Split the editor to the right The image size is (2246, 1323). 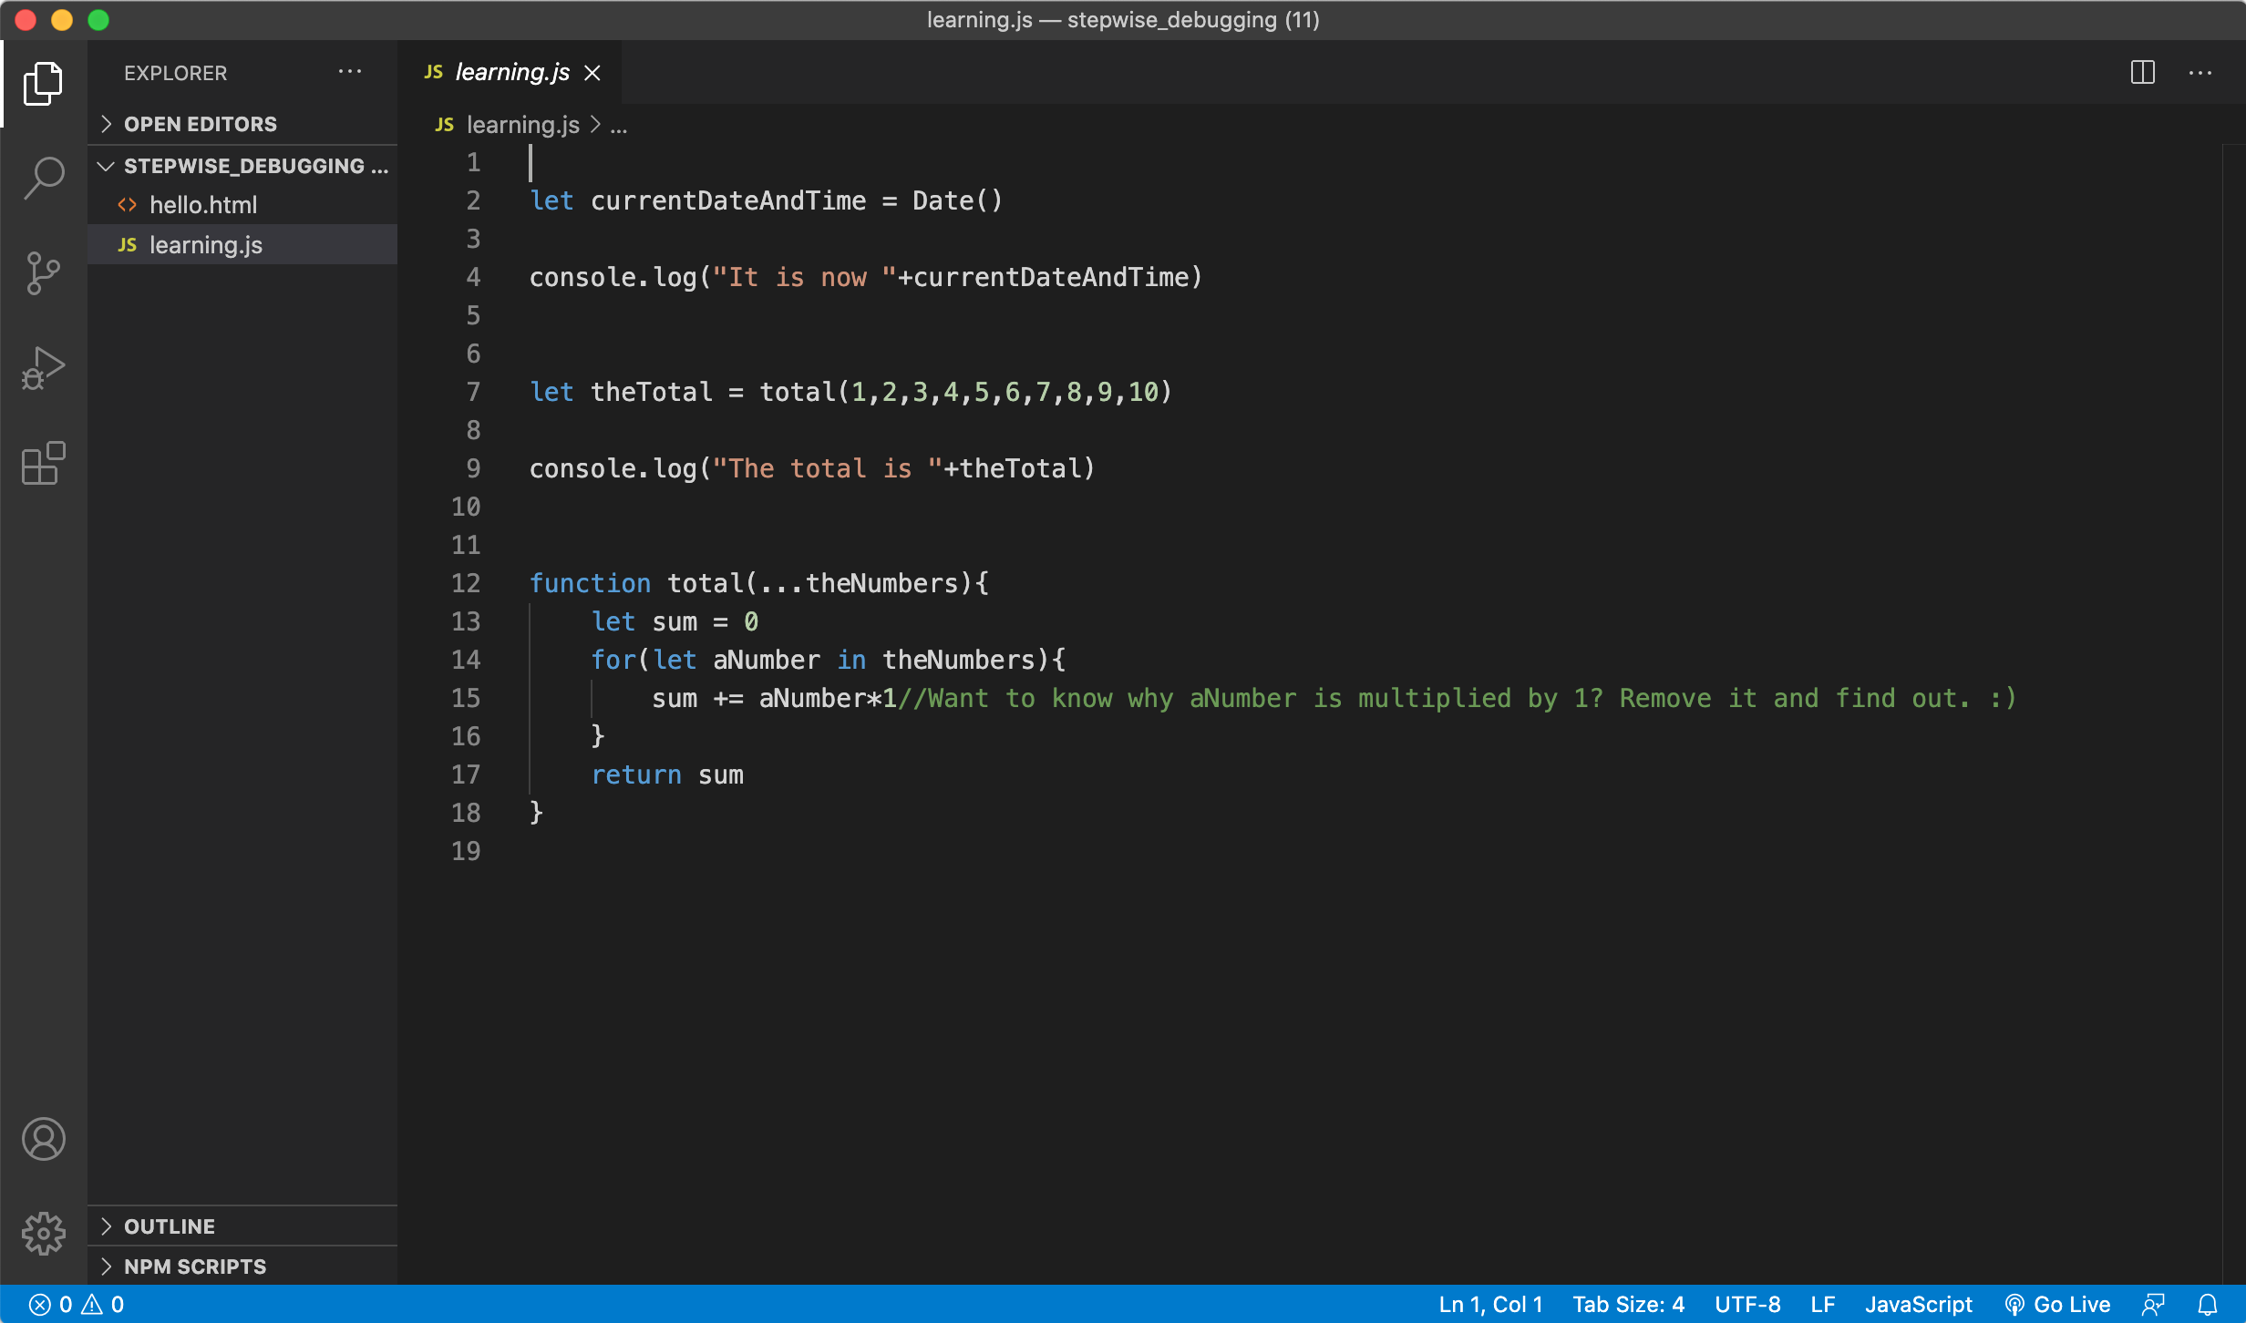point(2143,72)
